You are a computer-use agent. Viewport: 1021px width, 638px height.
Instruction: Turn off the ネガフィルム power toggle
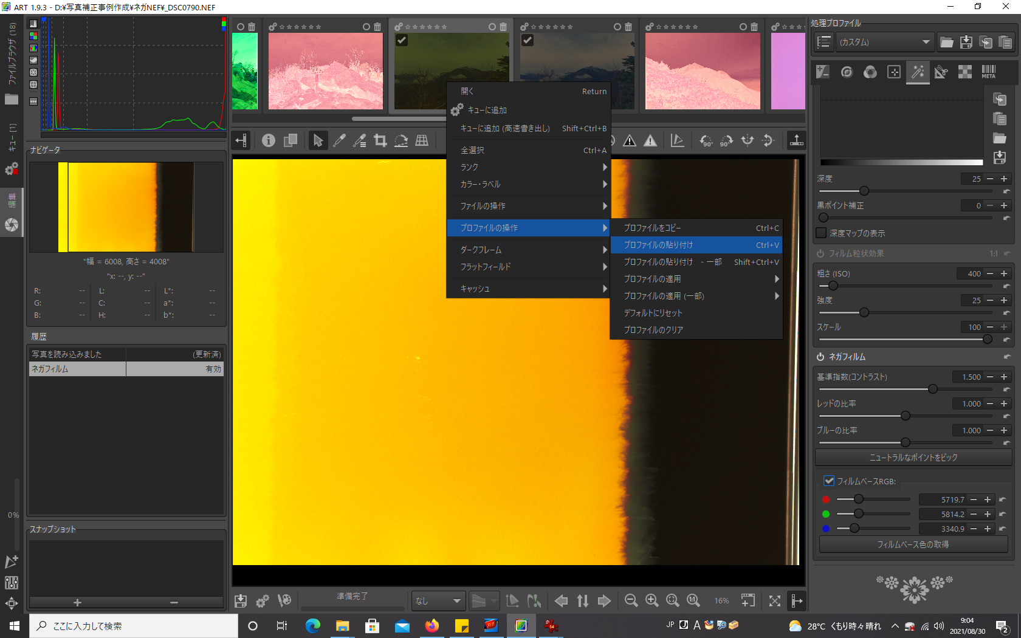tap(820, 357)
